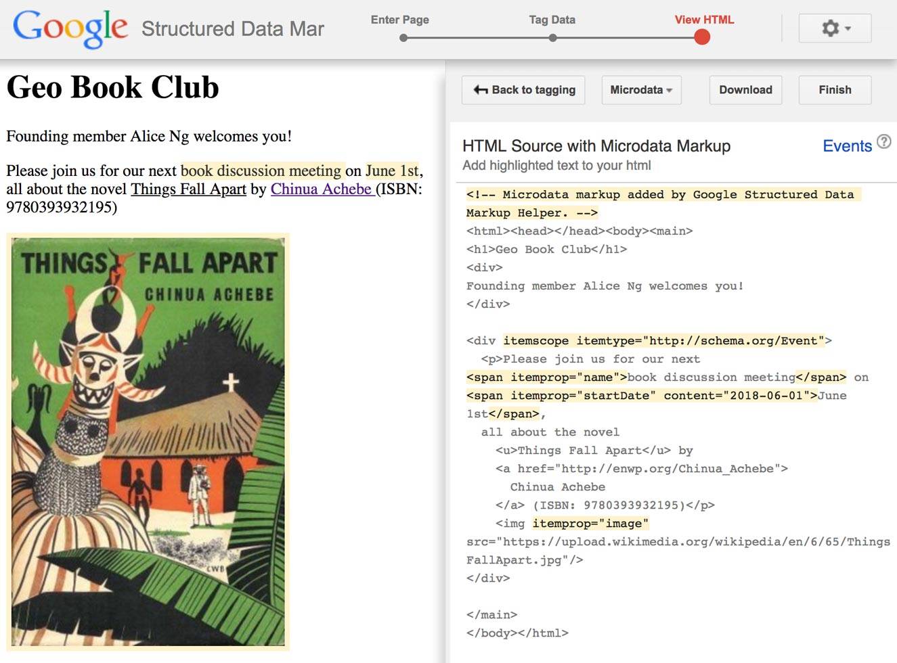The height and width of the screenshot is (663, 897).
Task: Follow the Chinua Achebe hyperlink
Action: (x=323, y=189)
